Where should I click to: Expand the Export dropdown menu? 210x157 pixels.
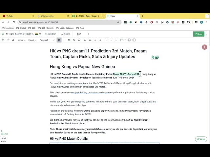pyautogui.click(x=32, y=40)
